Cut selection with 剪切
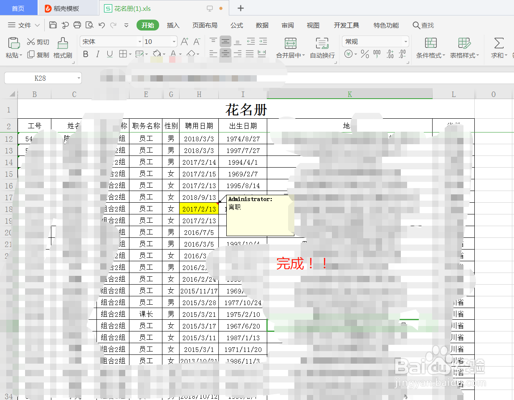 (38, 42)
